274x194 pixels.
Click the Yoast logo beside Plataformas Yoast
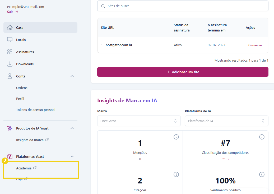click(10, 156)
